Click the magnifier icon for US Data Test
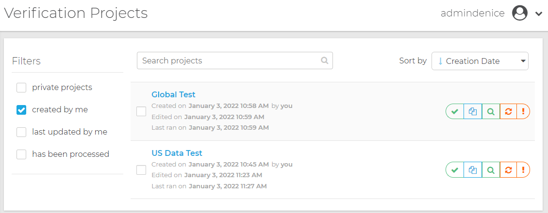The width and height of the screenshot is (548, 213). click(x=491, y=170)
